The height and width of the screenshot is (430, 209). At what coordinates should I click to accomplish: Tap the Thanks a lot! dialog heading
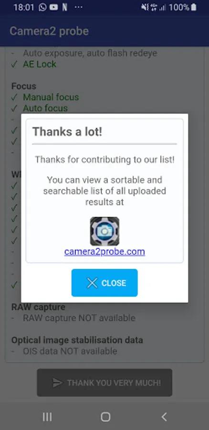(67, 132)
